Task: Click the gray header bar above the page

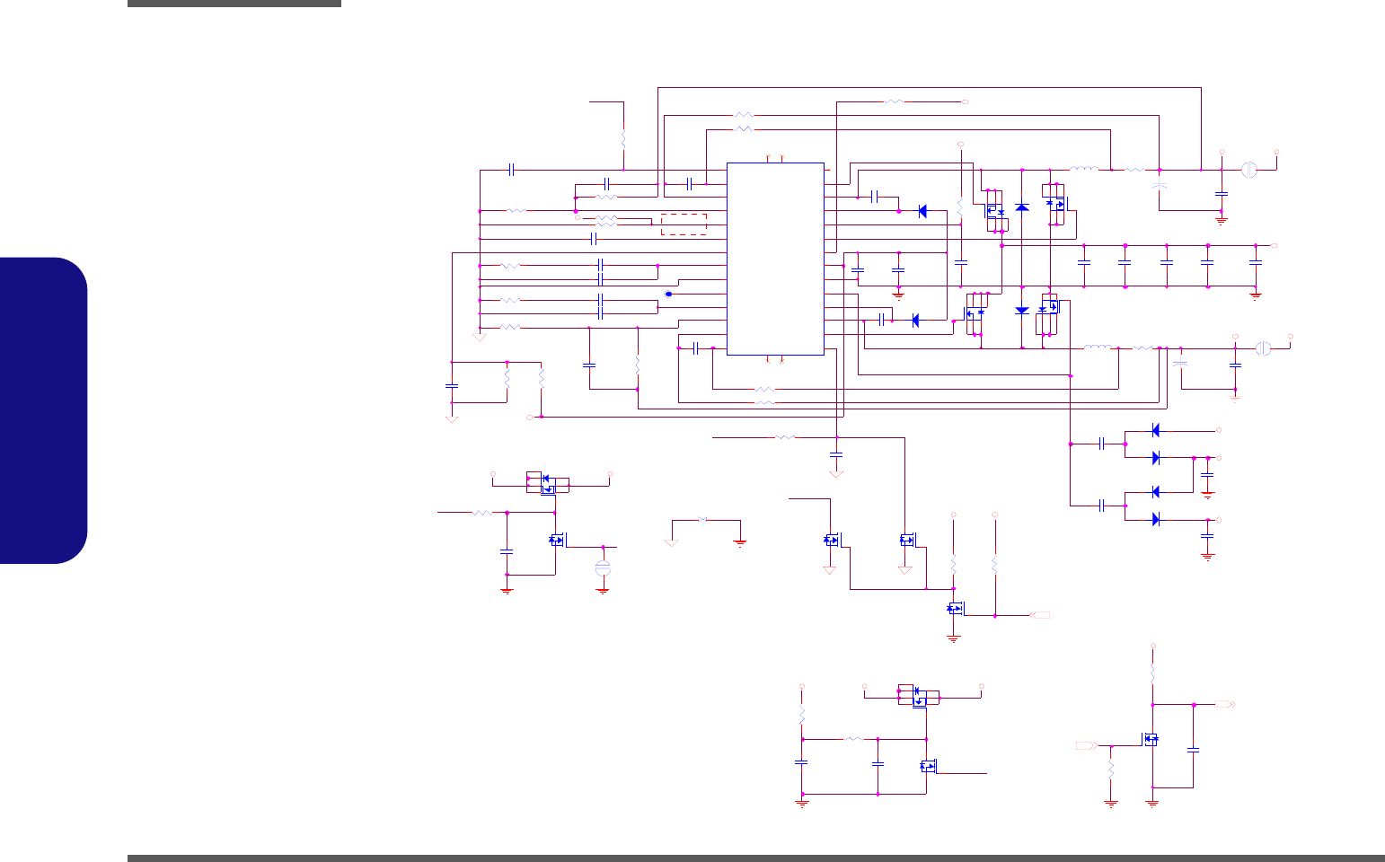Action: click(234, 4)
